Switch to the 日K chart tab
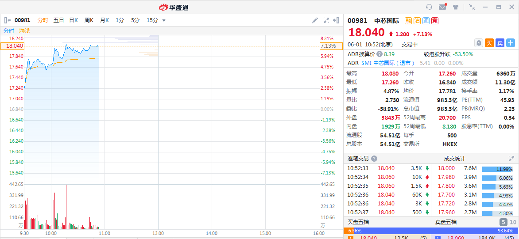519x239 pixels. (x=74, y=20)
